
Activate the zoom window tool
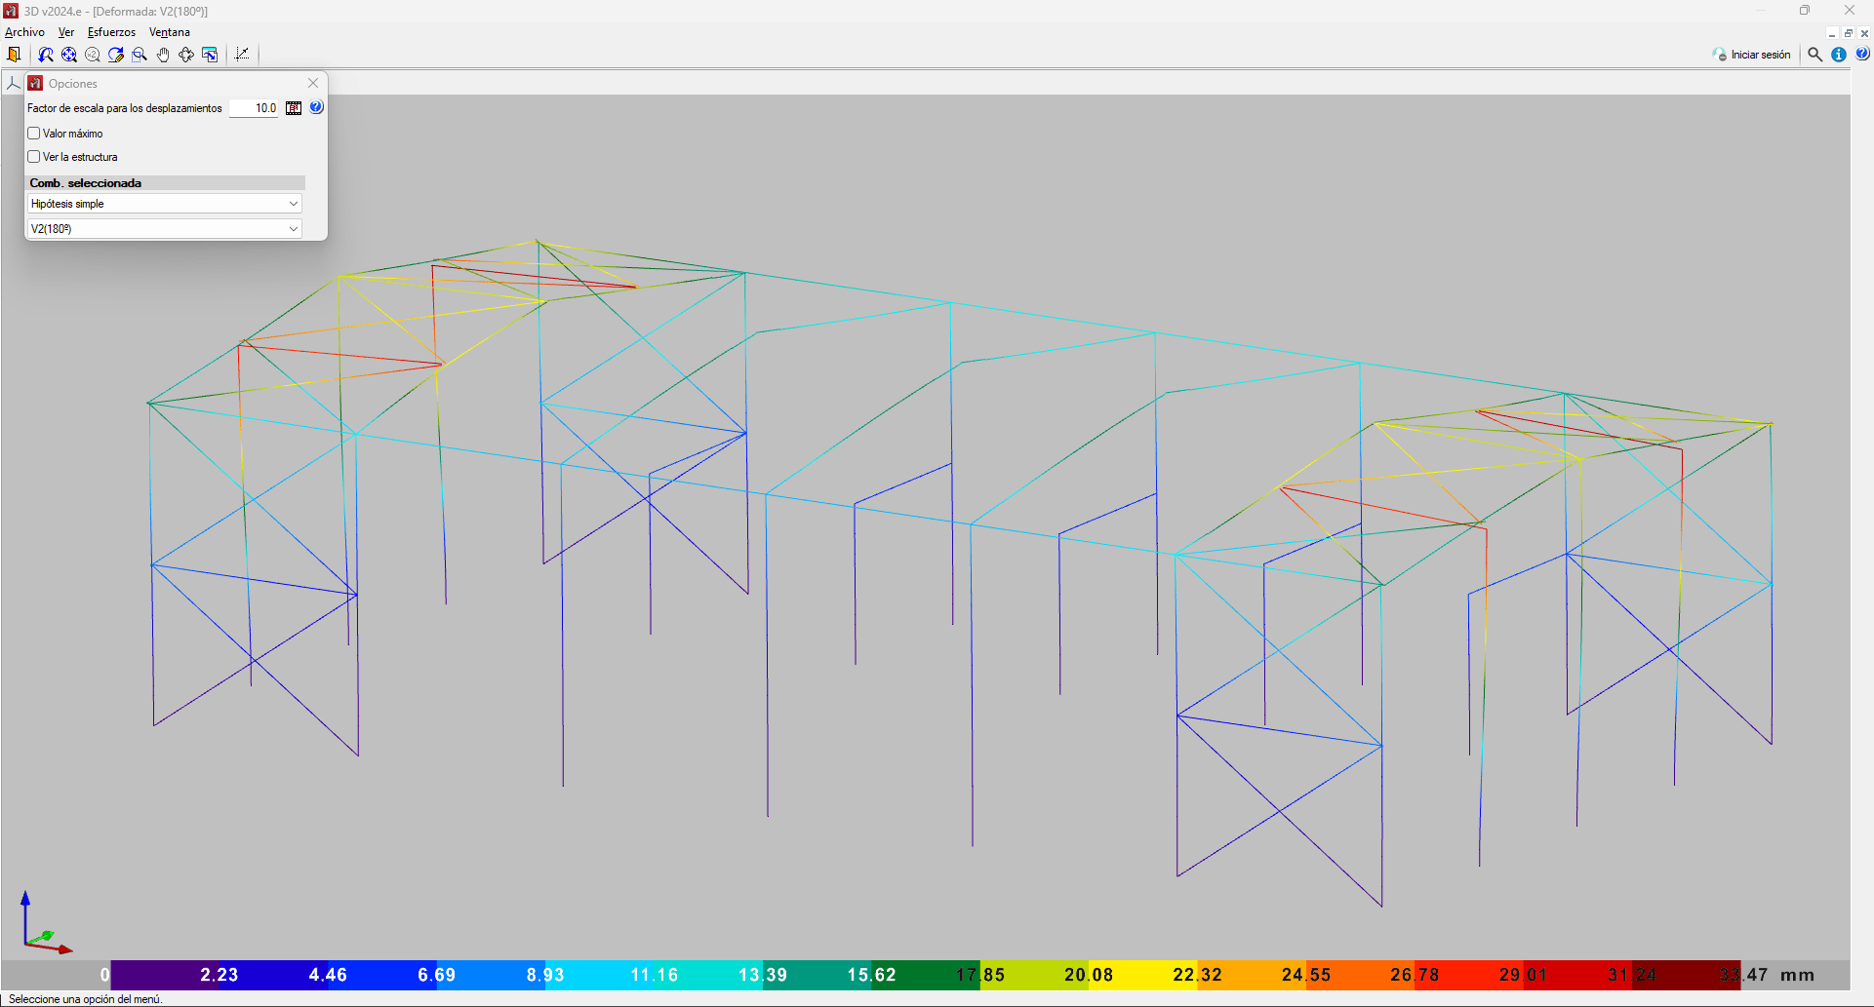(x=140, y=55)
